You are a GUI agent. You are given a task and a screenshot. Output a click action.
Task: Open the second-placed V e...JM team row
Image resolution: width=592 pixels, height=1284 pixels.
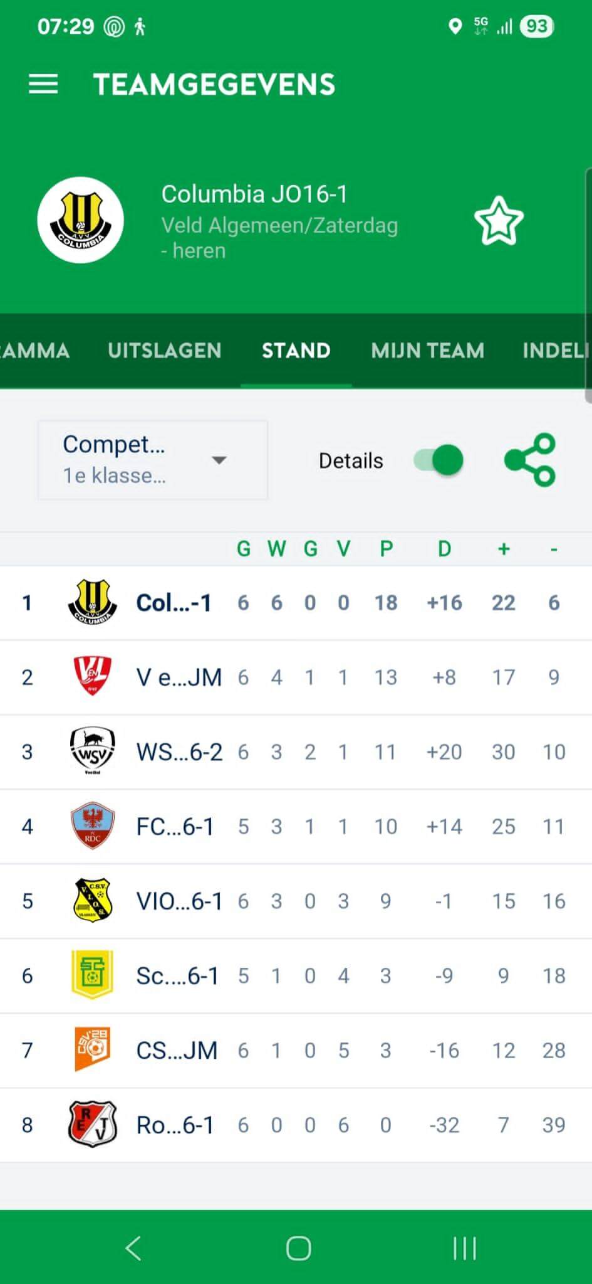pos(179,677)
